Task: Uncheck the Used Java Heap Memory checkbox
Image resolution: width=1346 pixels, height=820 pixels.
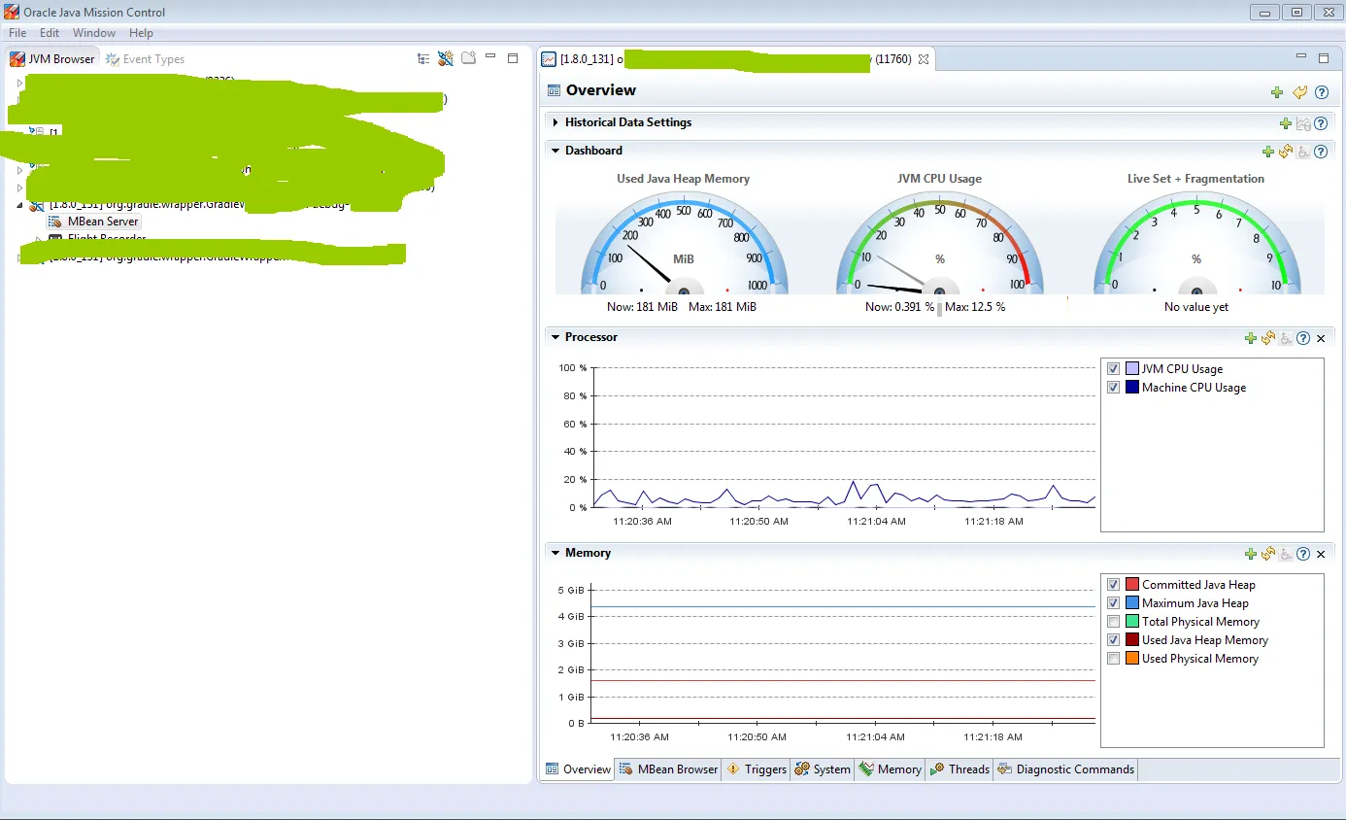Action: click(1114, 640)
